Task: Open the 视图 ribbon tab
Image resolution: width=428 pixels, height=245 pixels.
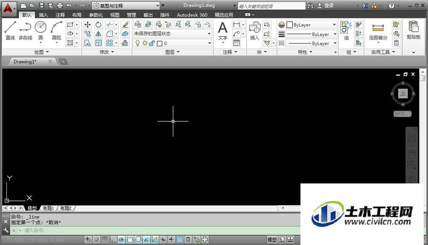Action: click(115, 15)
